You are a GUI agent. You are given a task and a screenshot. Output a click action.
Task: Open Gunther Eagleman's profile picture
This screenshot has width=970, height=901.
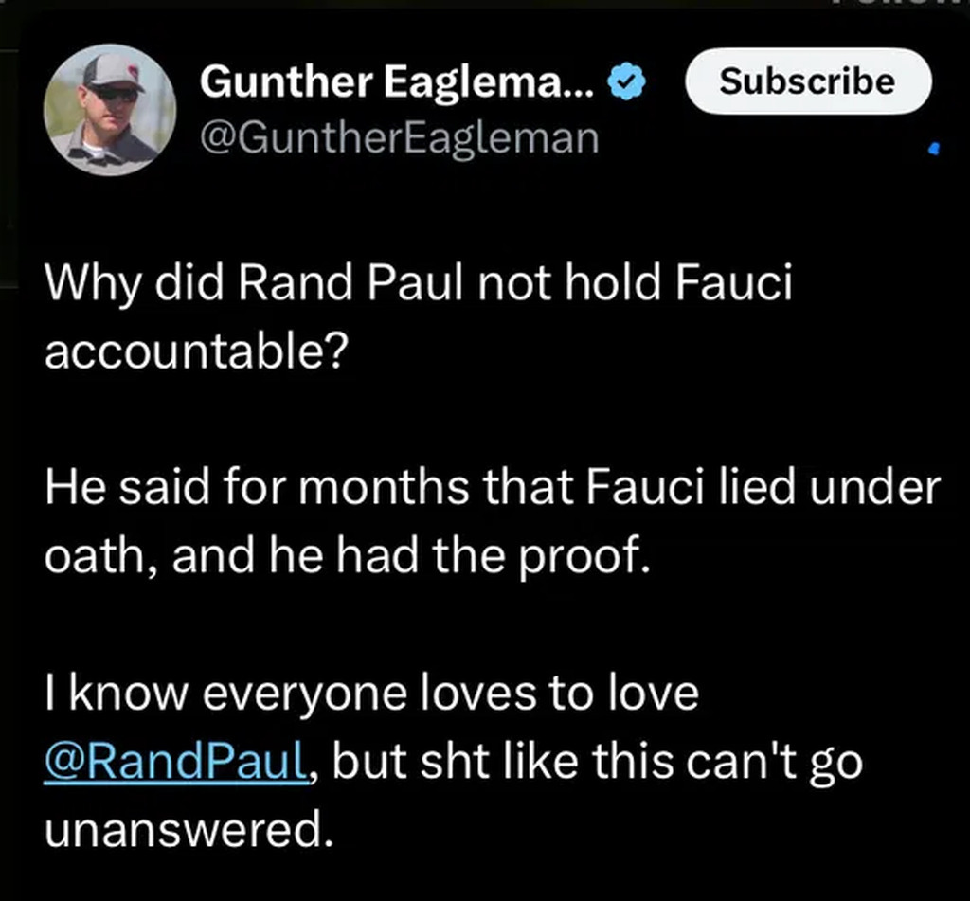[x=110, y=110]
